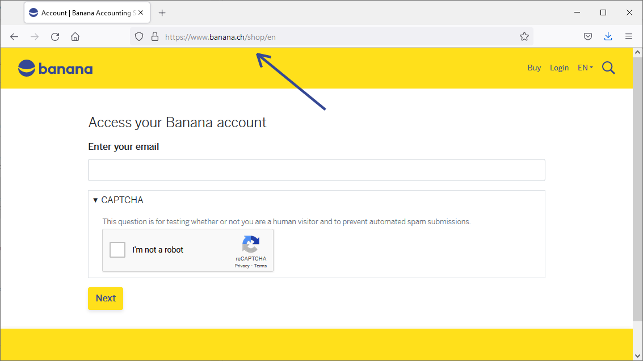The height and width of the screenshot is (361, 643).
Task: Click the email input field
Action: click(x=316, y=170)
